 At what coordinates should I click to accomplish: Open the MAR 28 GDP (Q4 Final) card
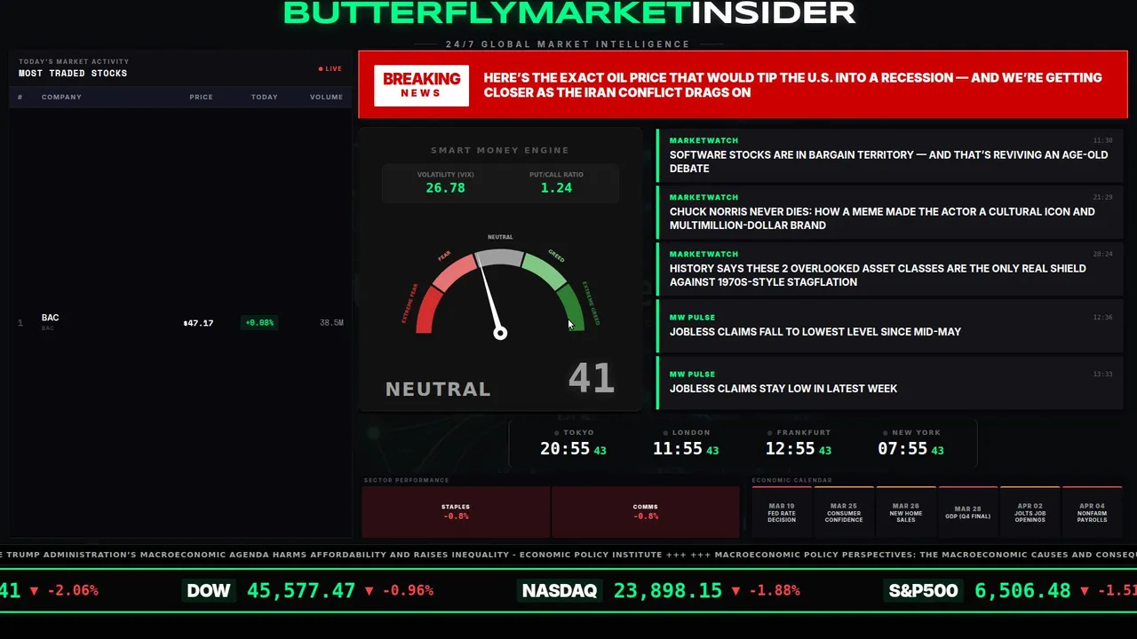[968, 512]
